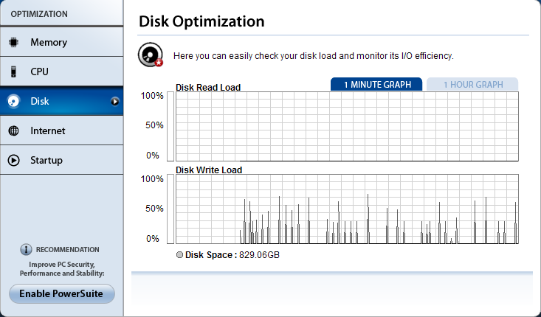Click the Recommendation info icon
Image resolution: width=541 pixels, height=317 pixels.
26,249
